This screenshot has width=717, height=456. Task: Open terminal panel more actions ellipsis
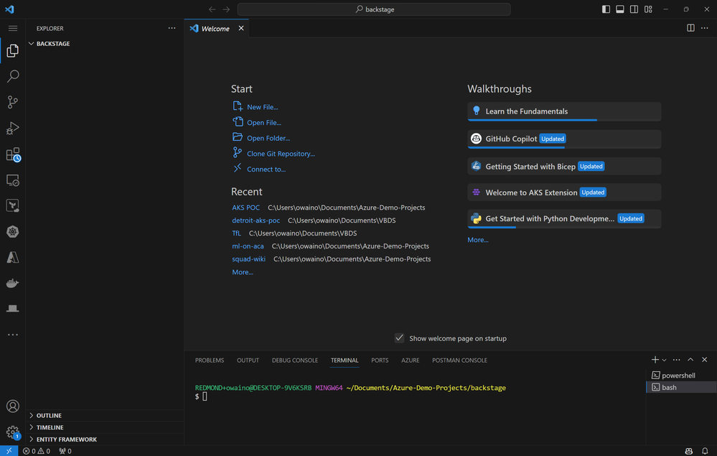[x=676, y=360]
